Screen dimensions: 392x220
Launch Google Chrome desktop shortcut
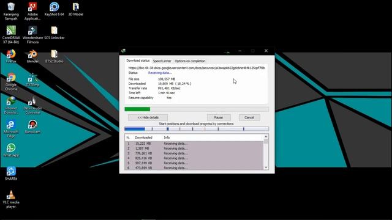pos(11,82)
